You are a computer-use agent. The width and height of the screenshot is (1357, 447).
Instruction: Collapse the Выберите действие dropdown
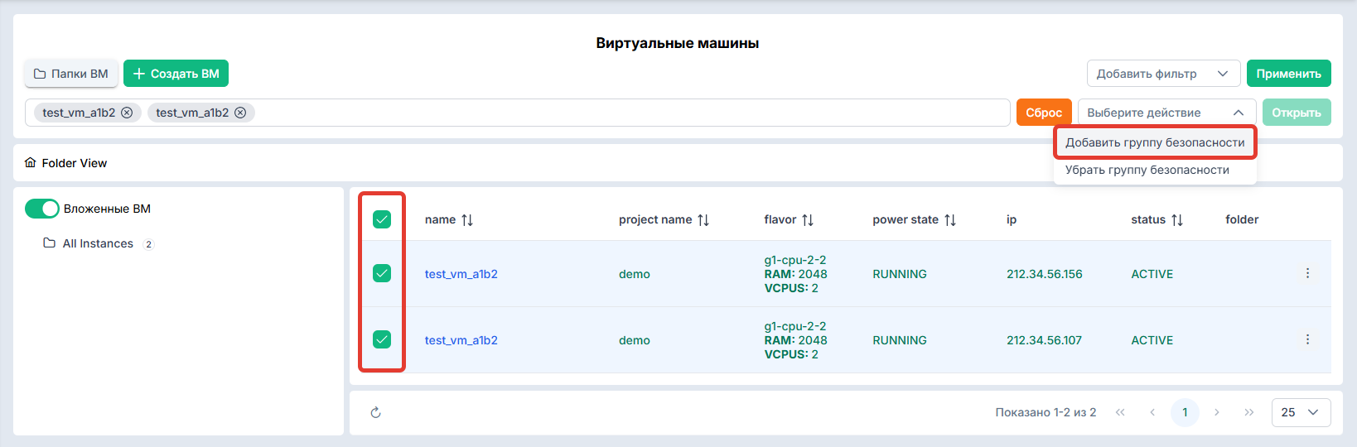1166,113
